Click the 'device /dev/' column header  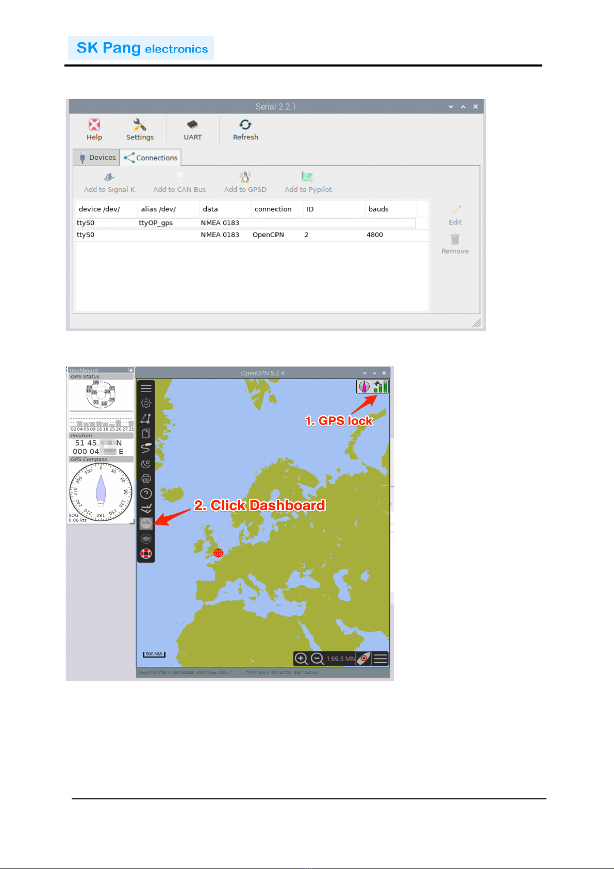[107, 209]
